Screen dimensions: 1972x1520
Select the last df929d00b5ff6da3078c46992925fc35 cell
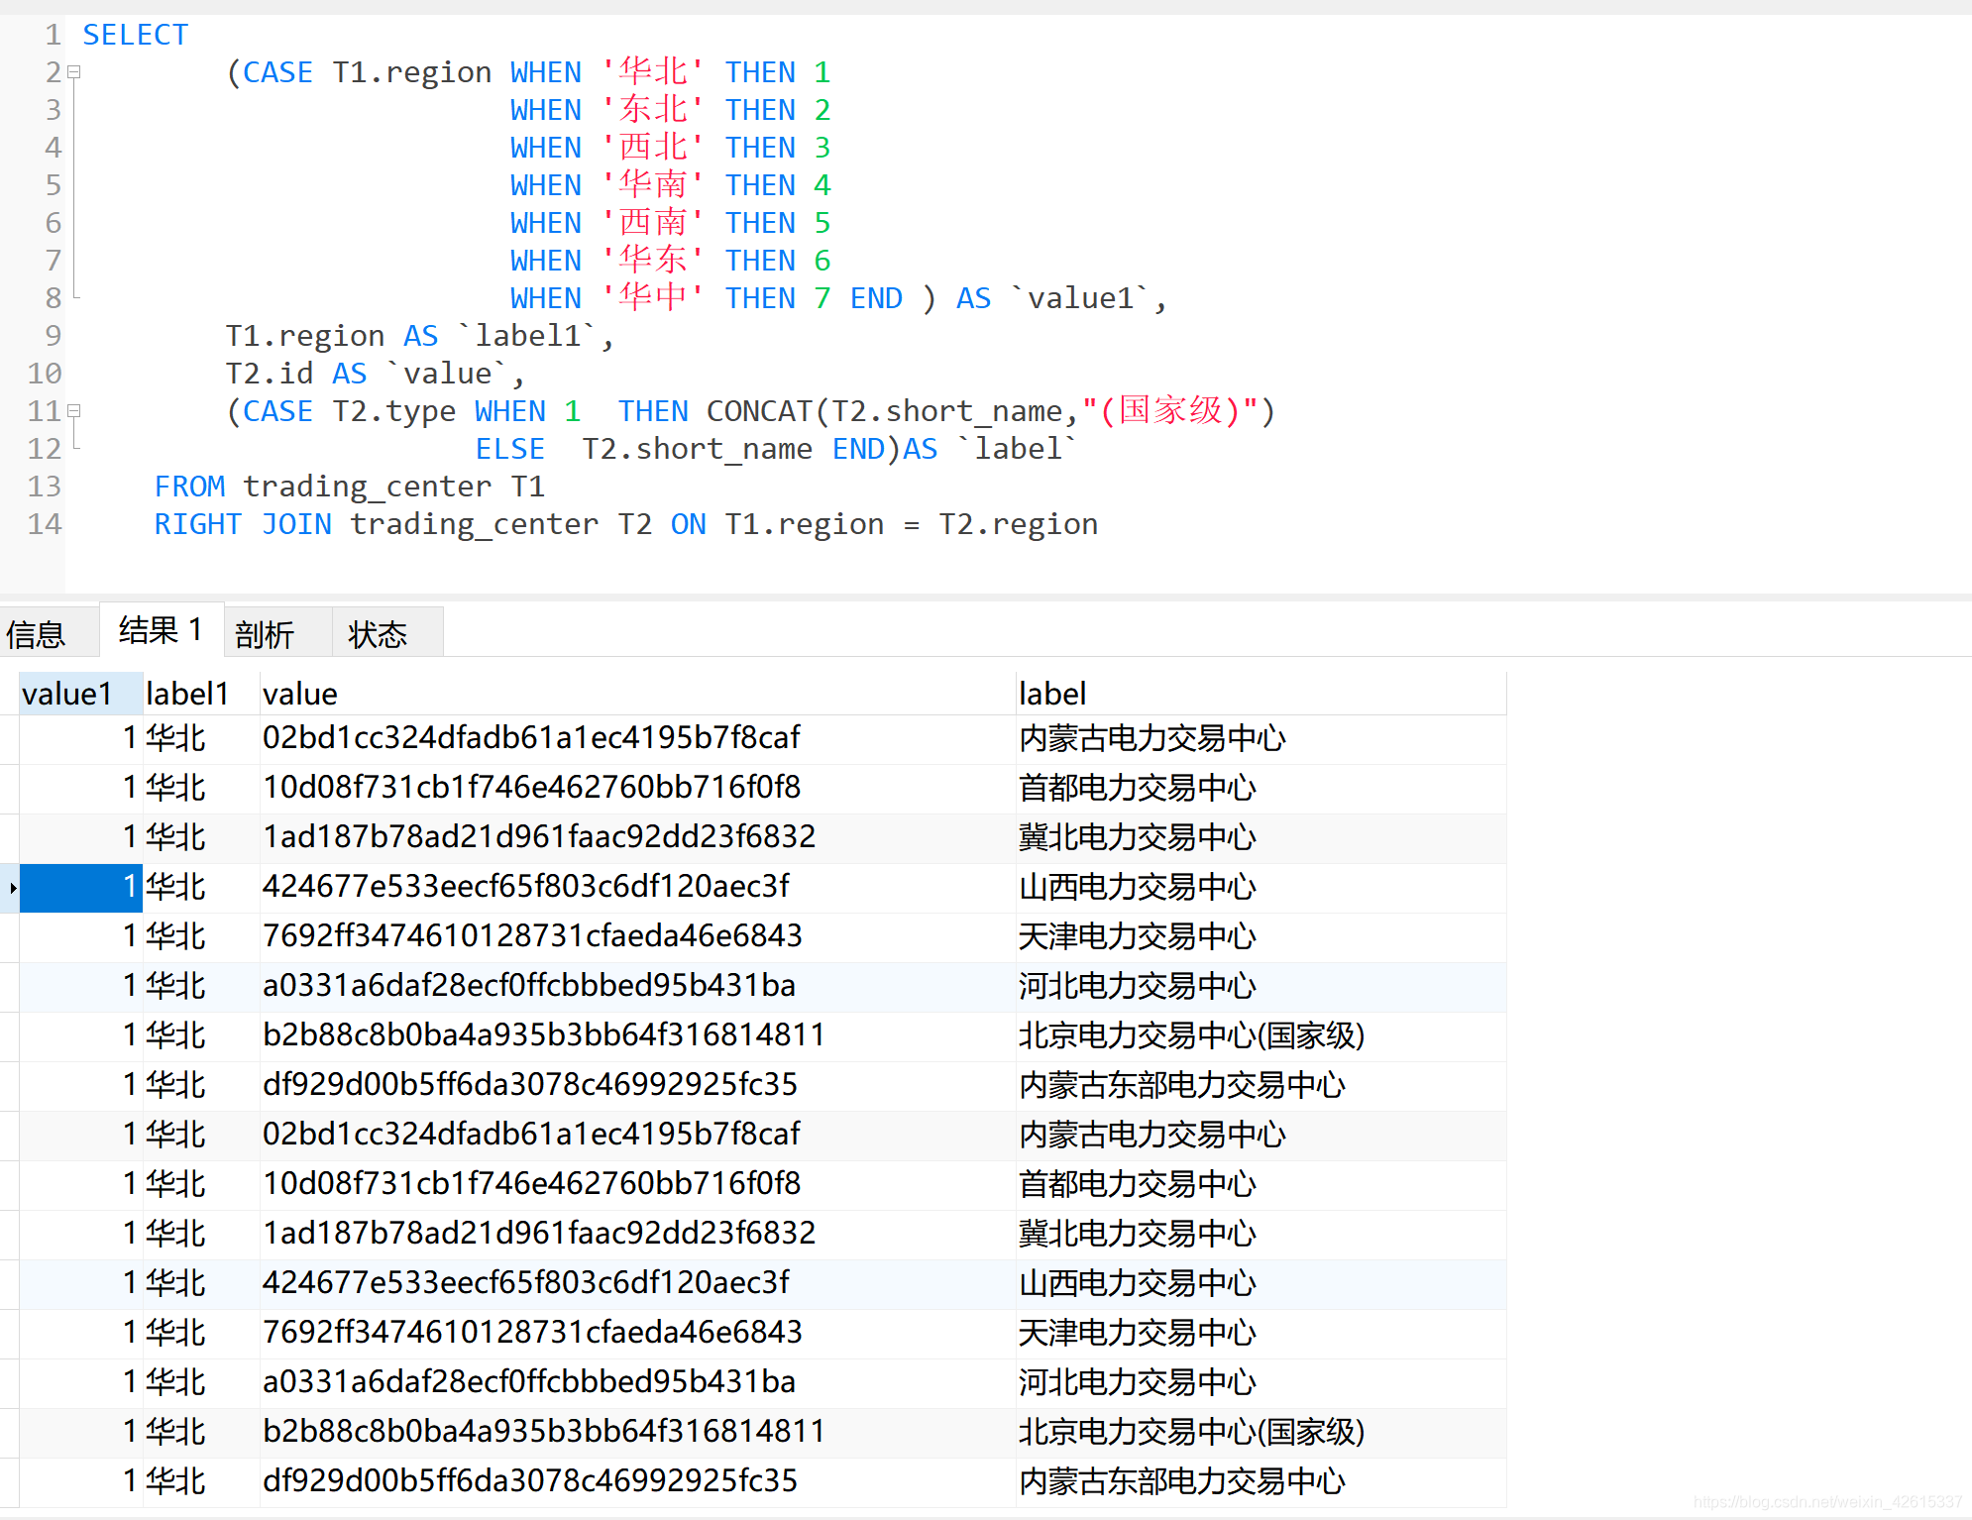[530, 1481]
